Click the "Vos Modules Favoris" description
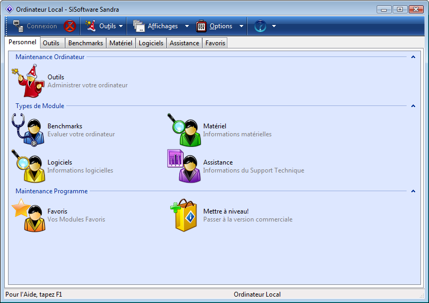 coord(76,219)
